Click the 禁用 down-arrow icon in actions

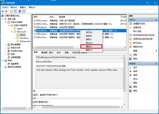coord(130,75)
